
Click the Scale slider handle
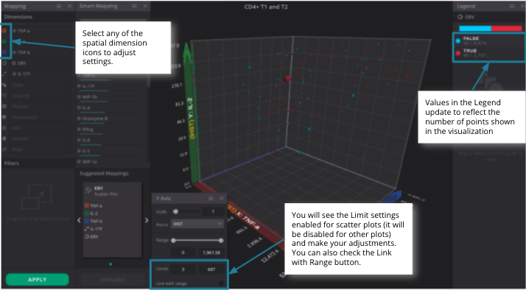[175, 211]
